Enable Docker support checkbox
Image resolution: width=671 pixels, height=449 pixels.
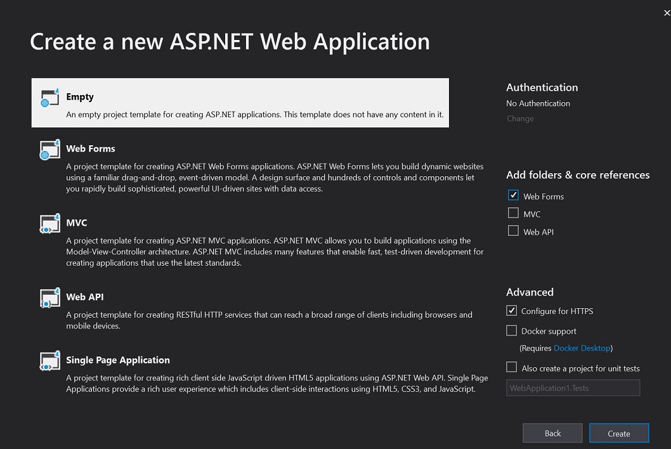point(512,330)
